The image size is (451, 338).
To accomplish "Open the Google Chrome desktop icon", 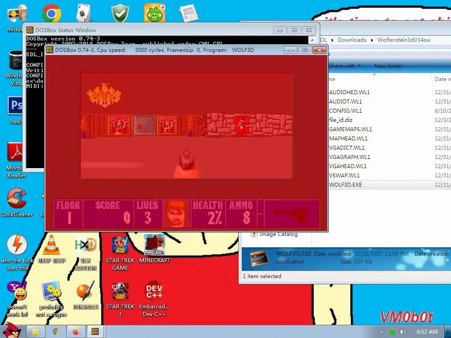I will (x=51, y=13).
